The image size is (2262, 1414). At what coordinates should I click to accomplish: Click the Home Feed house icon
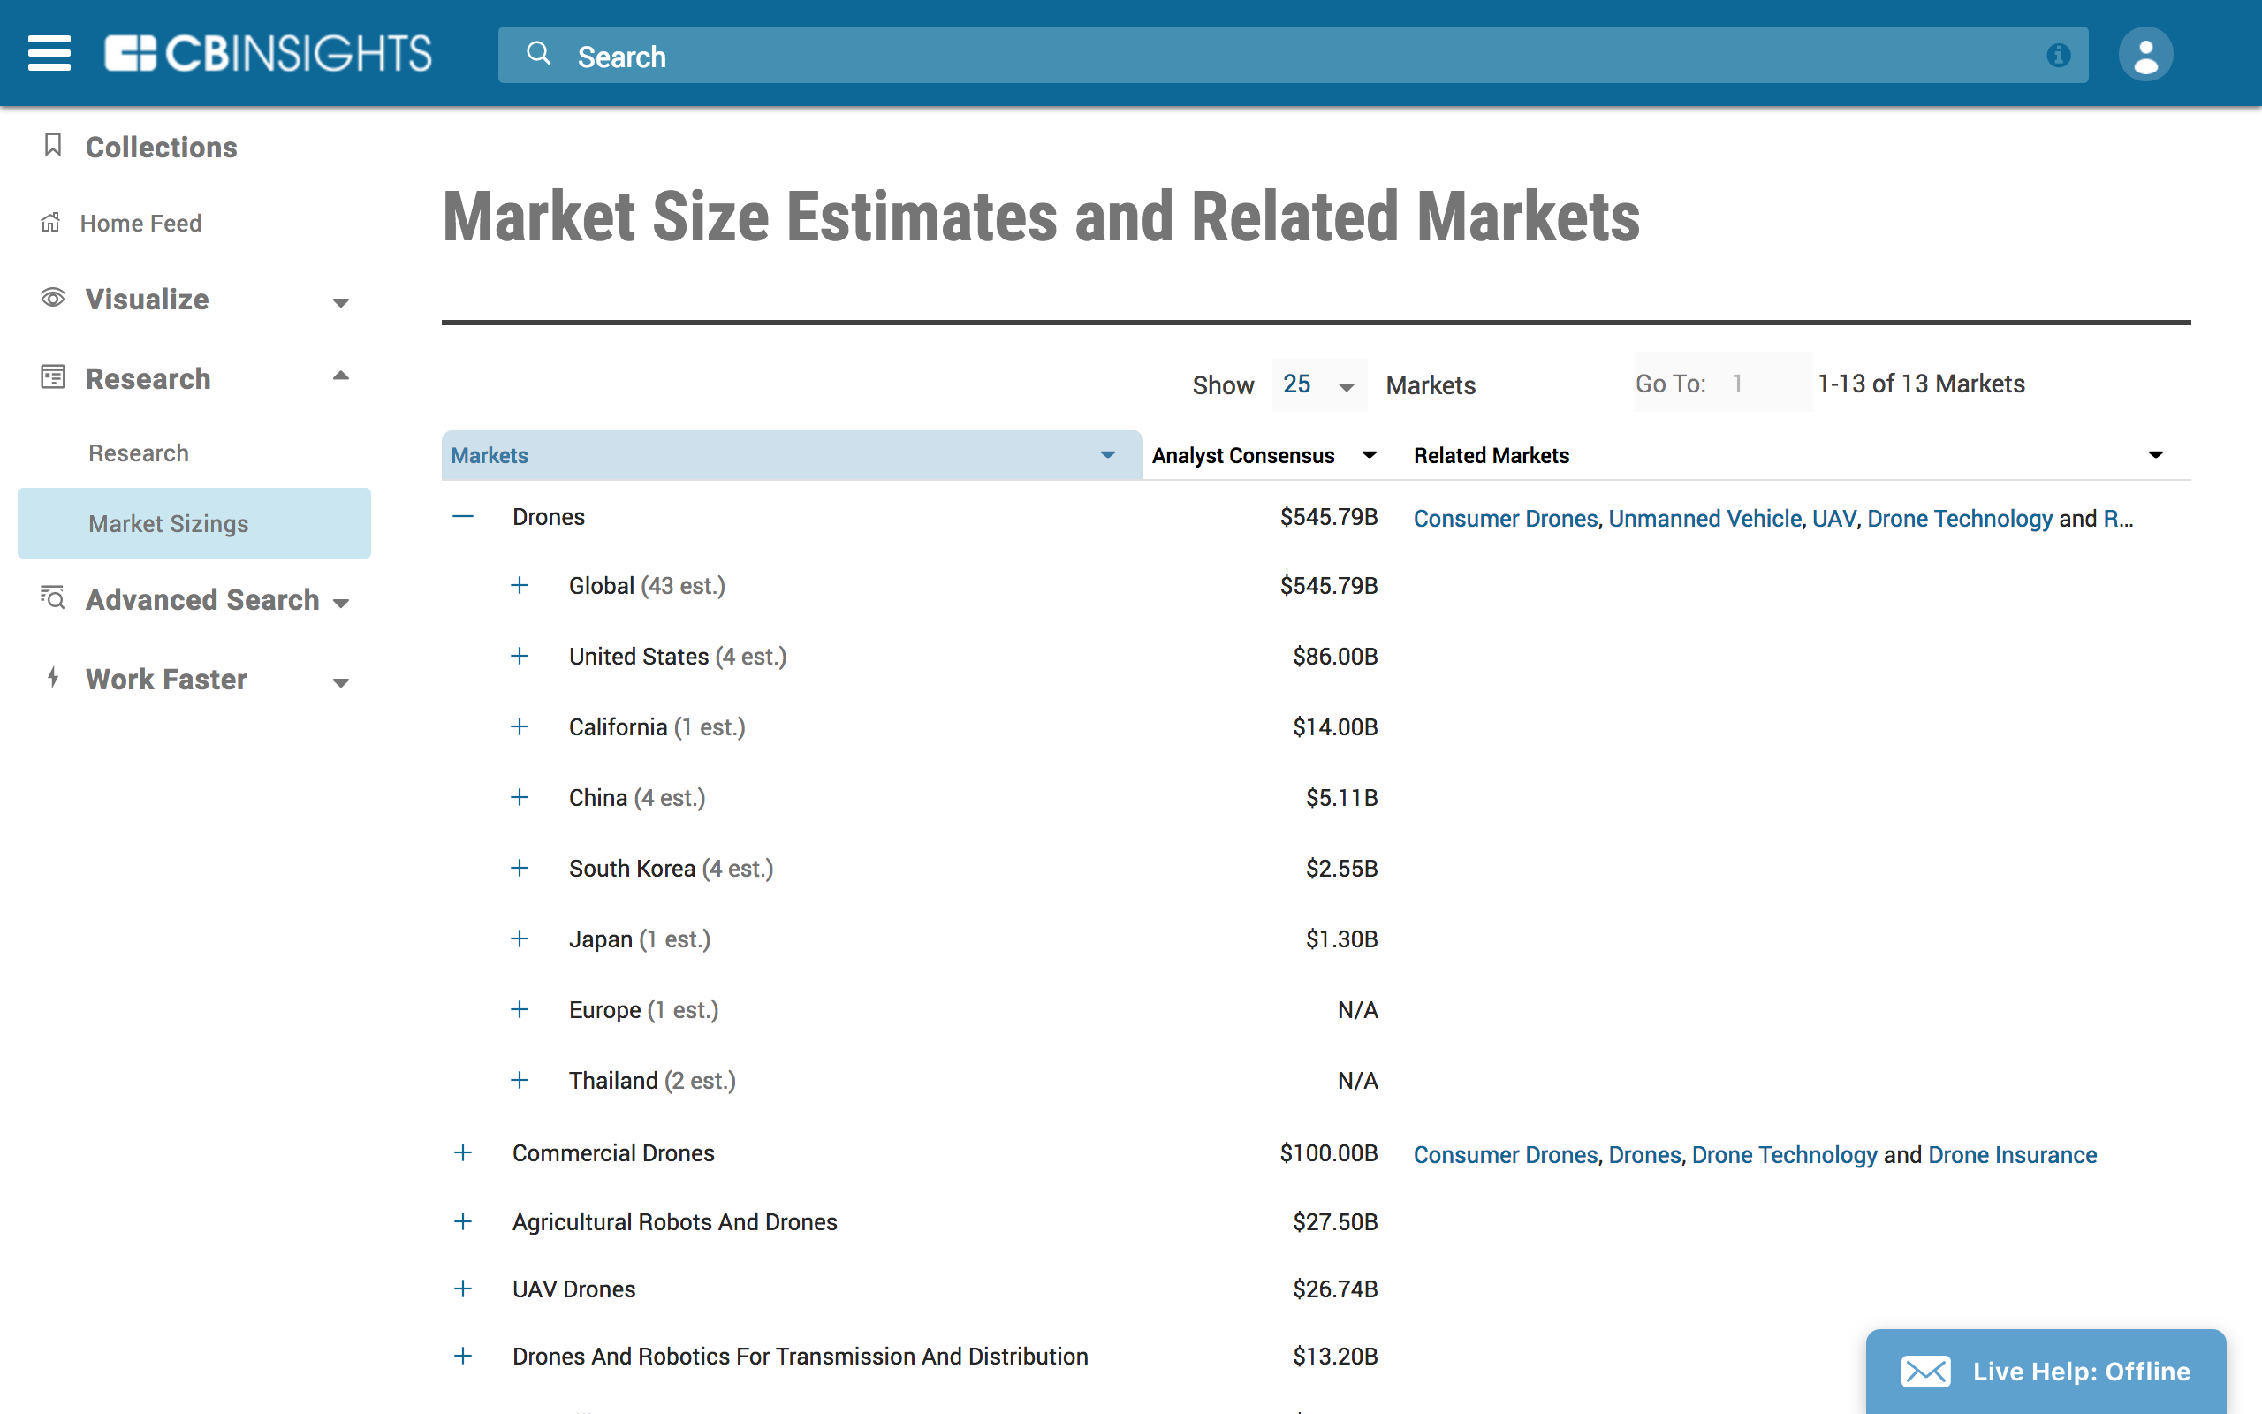coord(50,223)
